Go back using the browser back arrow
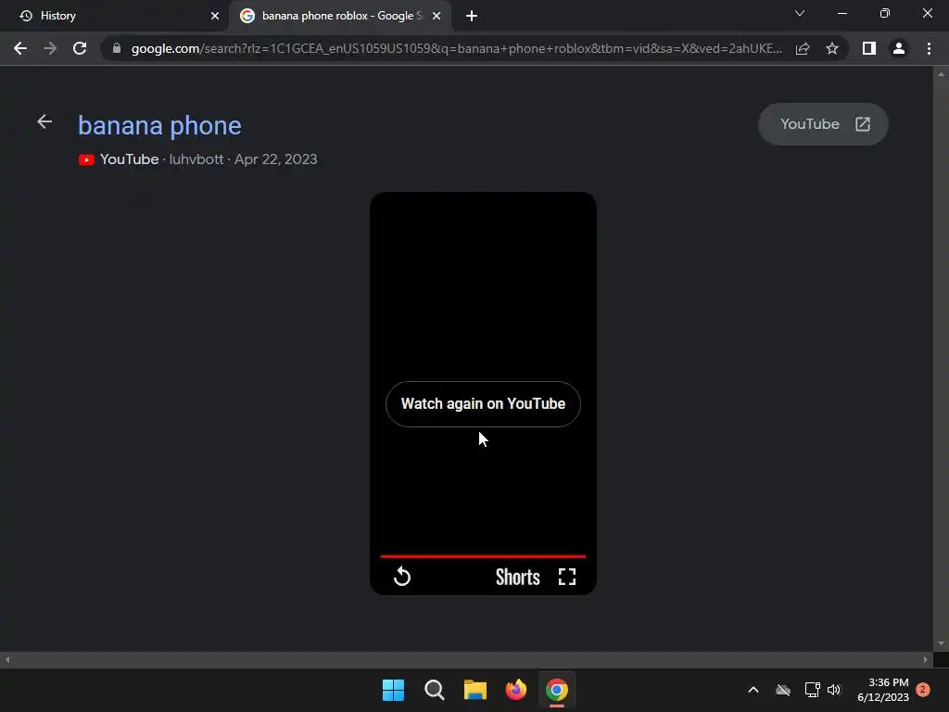949x712 pixels. pyautogui.click(x=20, y=48)
